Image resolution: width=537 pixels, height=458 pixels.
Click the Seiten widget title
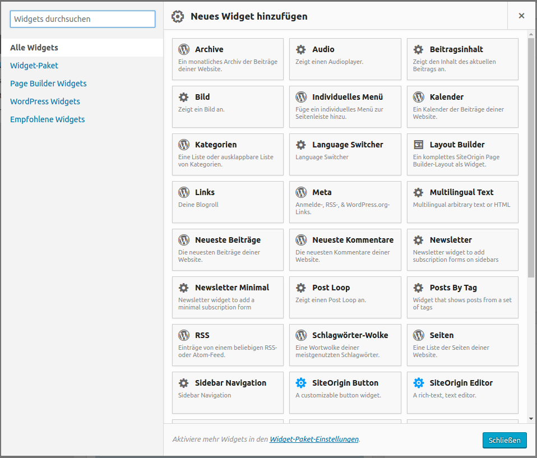pos(442,335)
